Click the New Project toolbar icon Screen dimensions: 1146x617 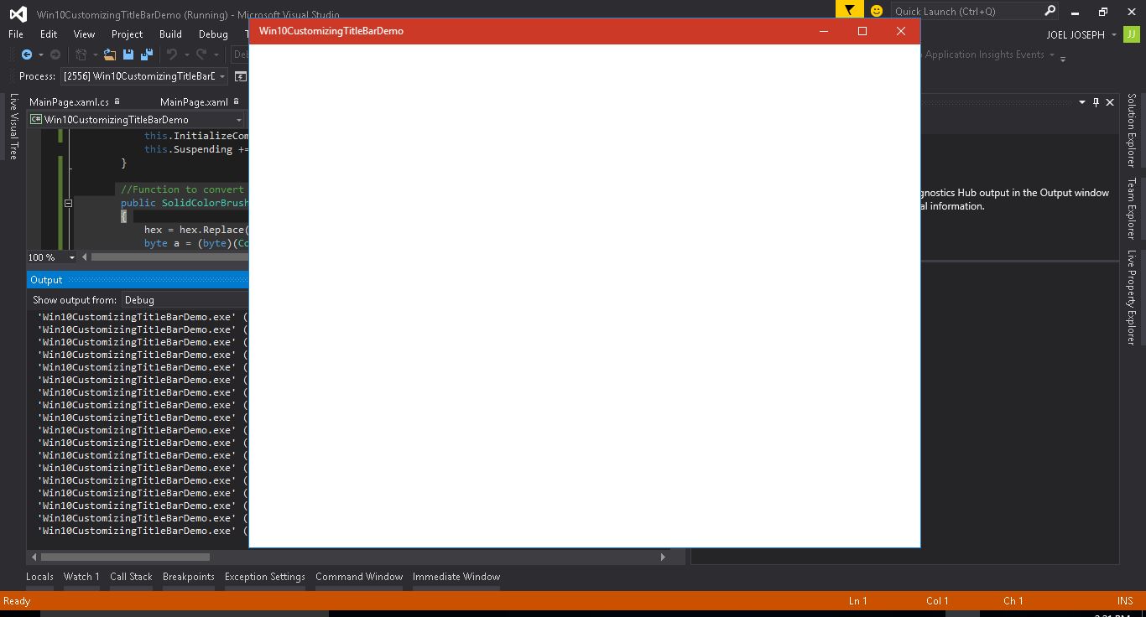pos(81,54)
